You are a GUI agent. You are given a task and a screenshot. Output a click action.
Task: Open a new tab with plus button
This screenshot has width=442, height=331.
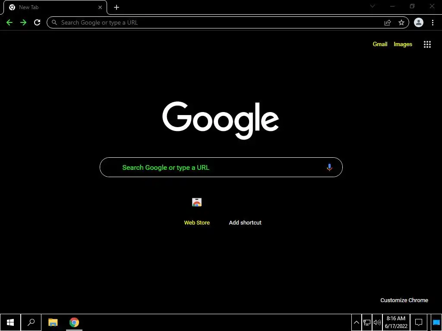pyautogui.click(x=117, y=7)
